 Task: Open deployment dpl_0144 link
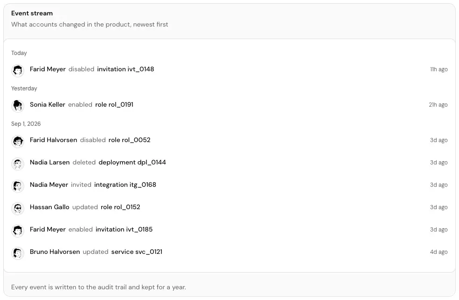(132, 162)
